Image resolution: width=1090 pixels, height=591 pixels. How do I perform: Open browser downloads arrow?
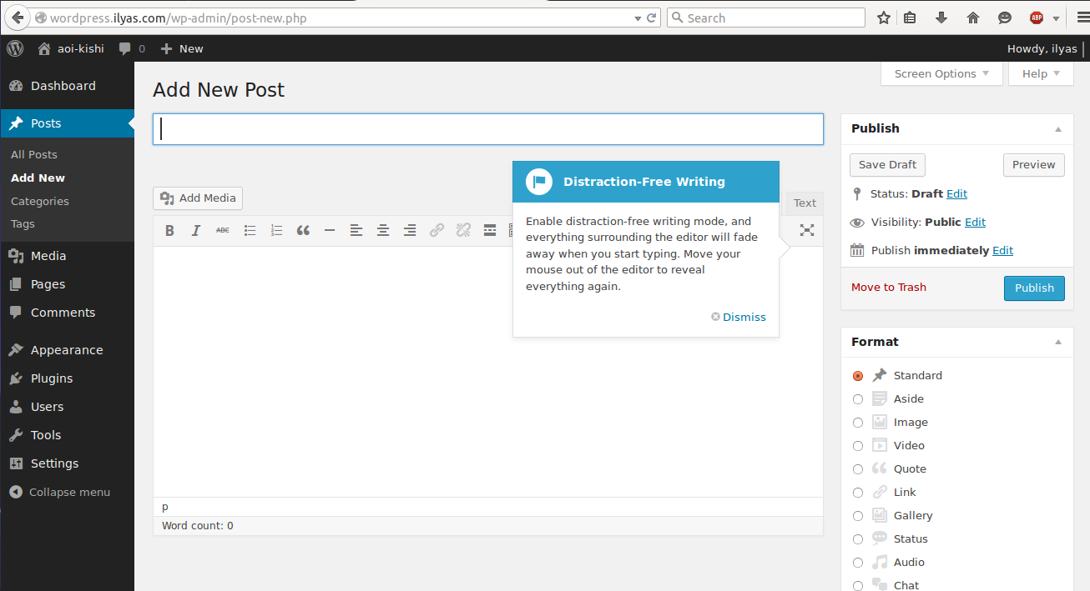pyautogui.click(x=941, y=18)
